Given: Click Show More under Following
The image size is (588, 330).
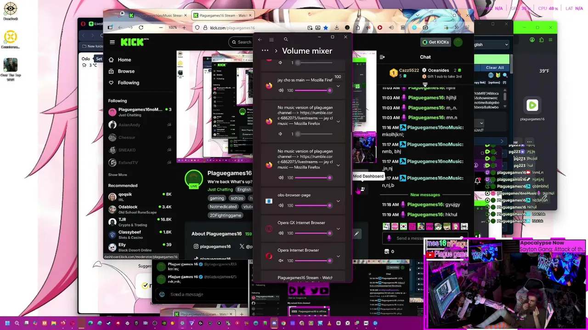Looking at the screenshot, I should (118, 175).
